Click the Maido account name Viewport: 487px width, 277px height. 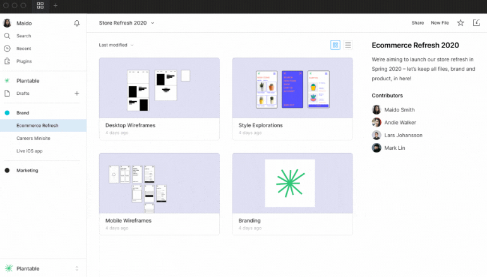[x=24, y=23]
